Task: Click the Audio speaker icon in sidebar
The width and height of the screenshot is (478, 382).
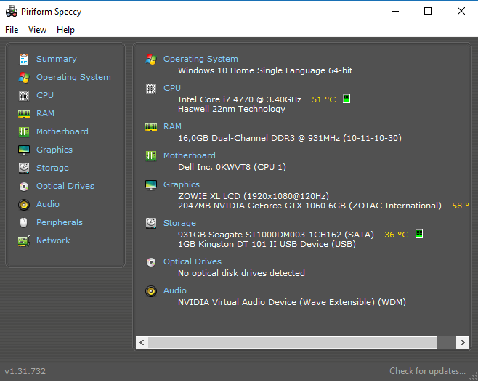Action: click(x=24, y=205)
